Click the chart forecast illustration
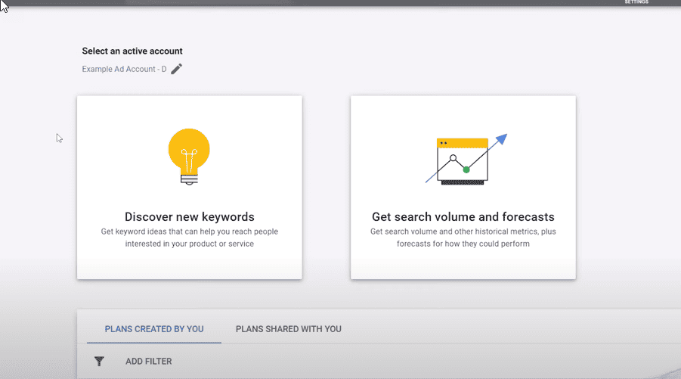 click(x=466, y=160)
